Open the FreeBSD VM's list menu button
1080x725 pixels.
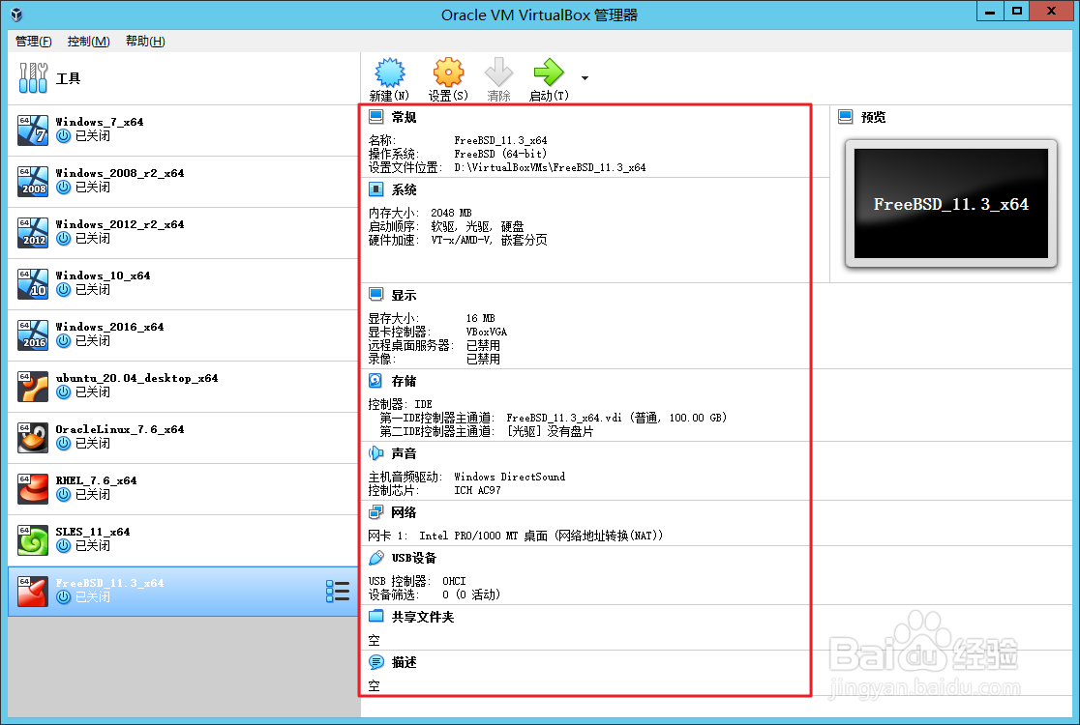click(x=336, y=590)
